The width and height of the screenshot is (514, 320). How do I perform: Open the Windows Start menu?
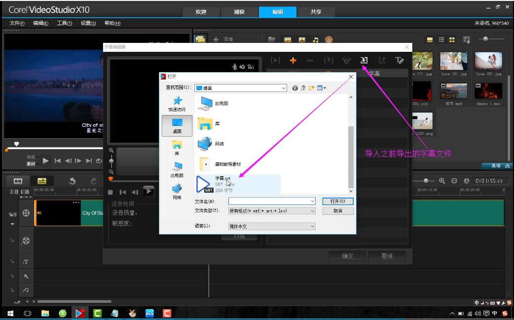point(10,313)
